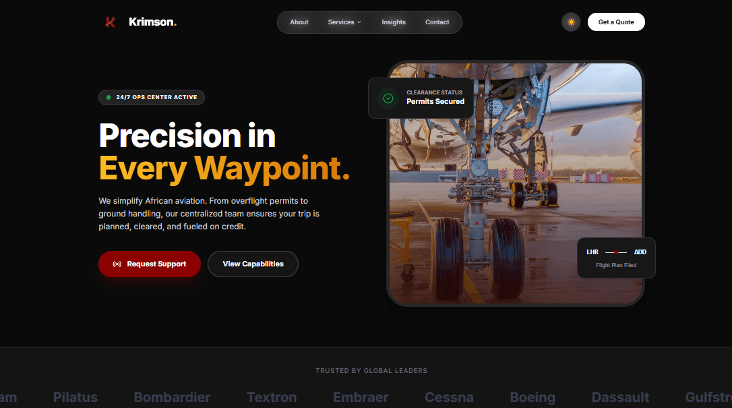Click the green ops center status dot
Screen dimensions: 732x408
109,97
